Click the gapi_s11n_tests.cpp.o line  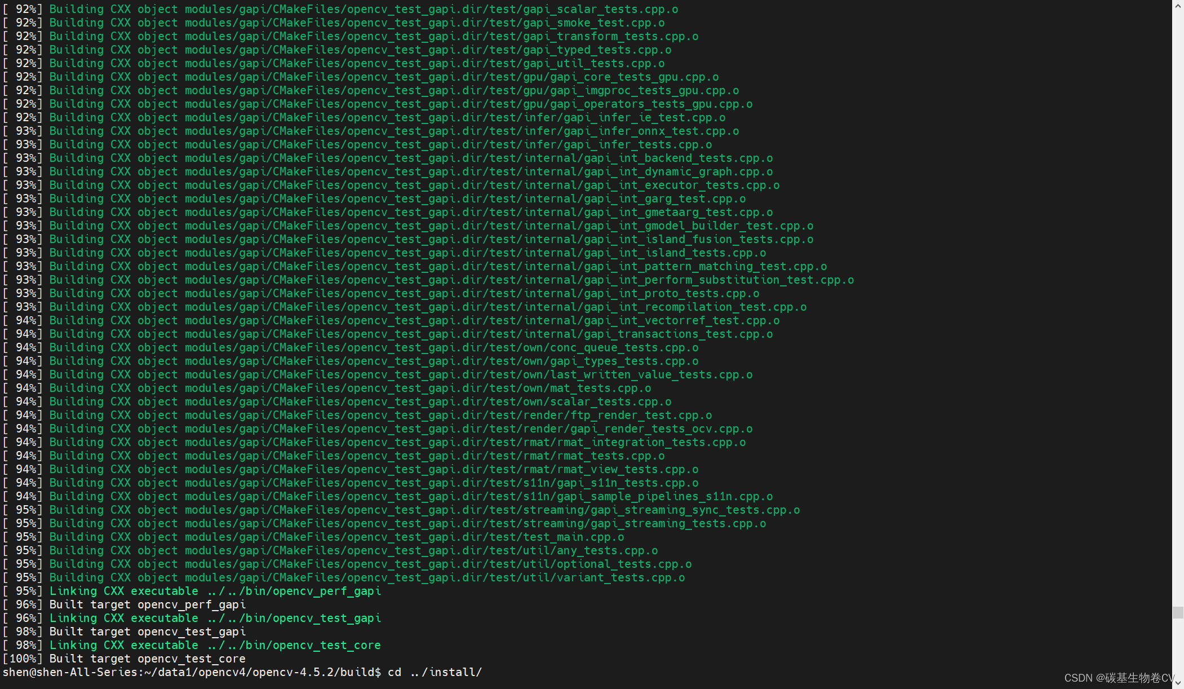tap(351, 483)
